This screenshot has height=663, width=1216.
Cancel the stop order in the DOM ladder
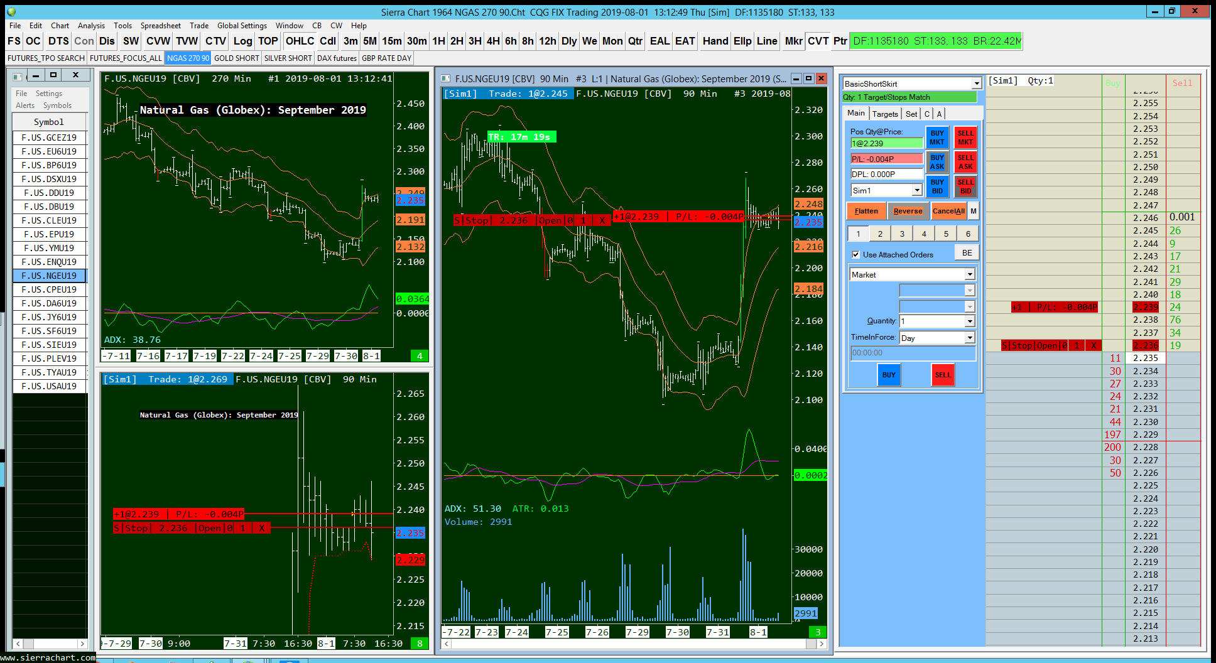pyautogui.click(x=1094, y=345)
